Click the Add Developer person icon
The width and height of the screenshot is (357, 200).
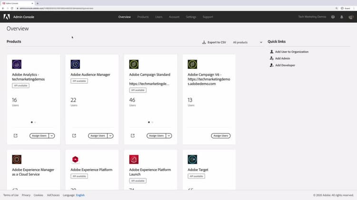click(x=271, y=65)
